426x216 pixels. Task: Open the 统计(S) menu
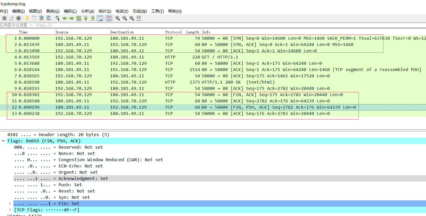[x=105, y=11]
